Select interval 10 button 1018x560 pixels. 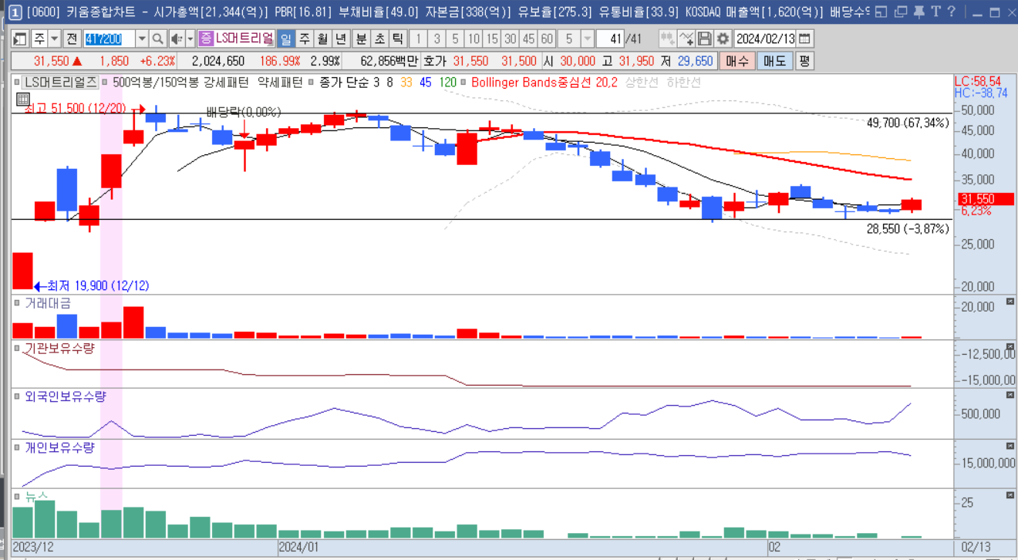point(474,39)
